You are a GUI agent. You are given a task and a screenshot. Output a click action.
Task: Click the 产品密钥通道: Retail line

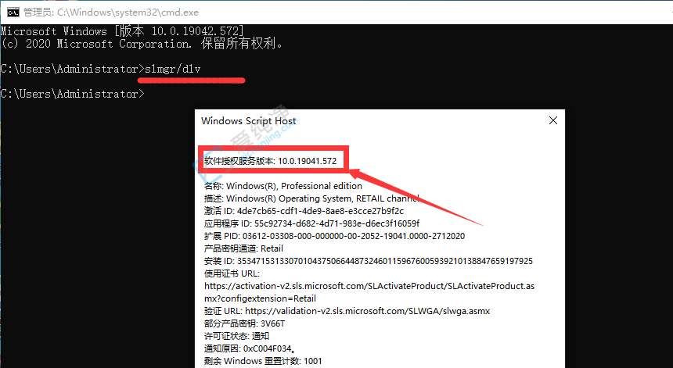click(x=243, y=248)
